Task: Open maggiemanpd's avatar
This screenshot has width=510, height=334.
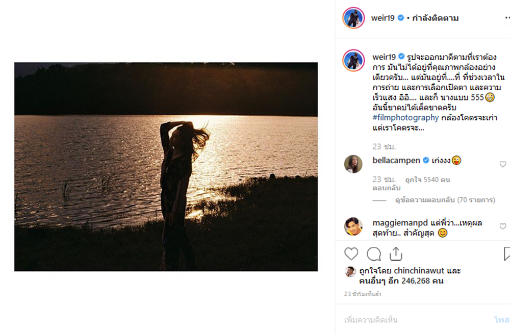Action: pos(353,226)
